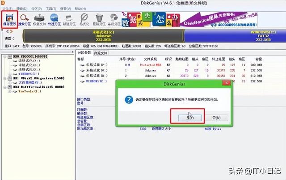Click the RD1 disk icon in tree
Image resolution: width=286 pixels, height=180 pixels.
pos(10,78)
